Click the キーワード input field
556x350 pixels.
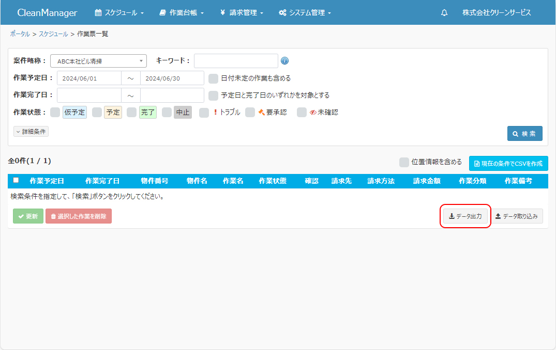coord(236,61)
